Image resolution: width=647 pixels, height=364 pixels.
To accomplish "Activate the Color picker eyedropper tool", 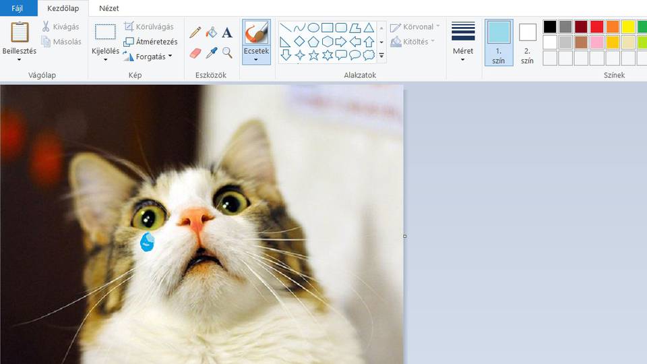I will (212, 53).
